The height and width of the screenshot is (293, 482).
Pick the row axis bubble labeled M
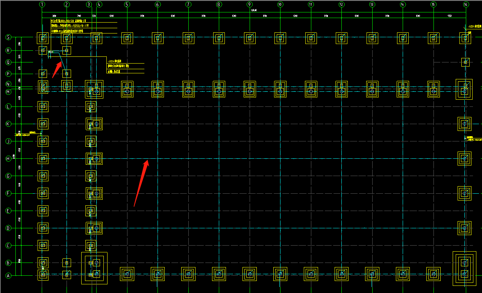pyautogui.click(x=8, y=92)
